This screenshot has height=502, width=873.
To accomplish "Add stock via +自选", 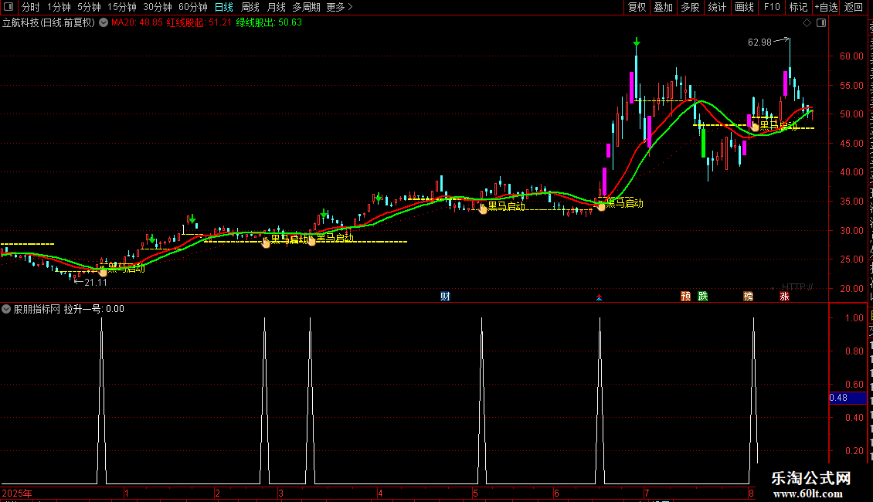I will pyautogui.click(x=826, y=7).
